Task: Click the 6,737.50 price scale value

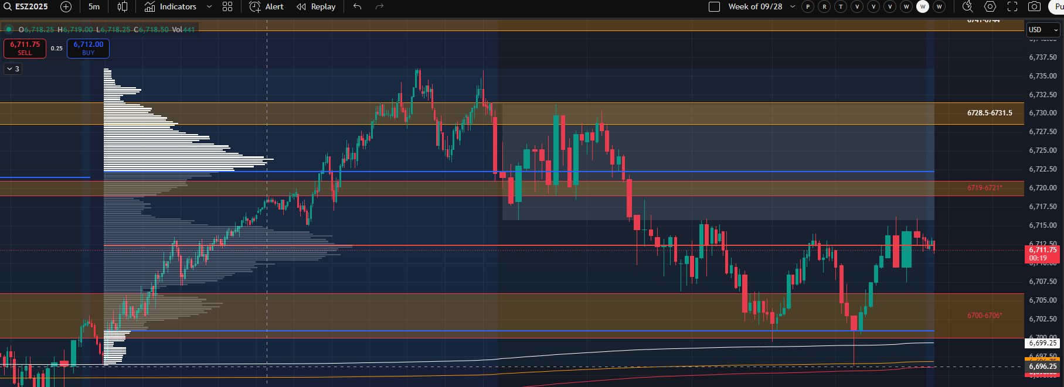Action: (x=1043, y=57)
